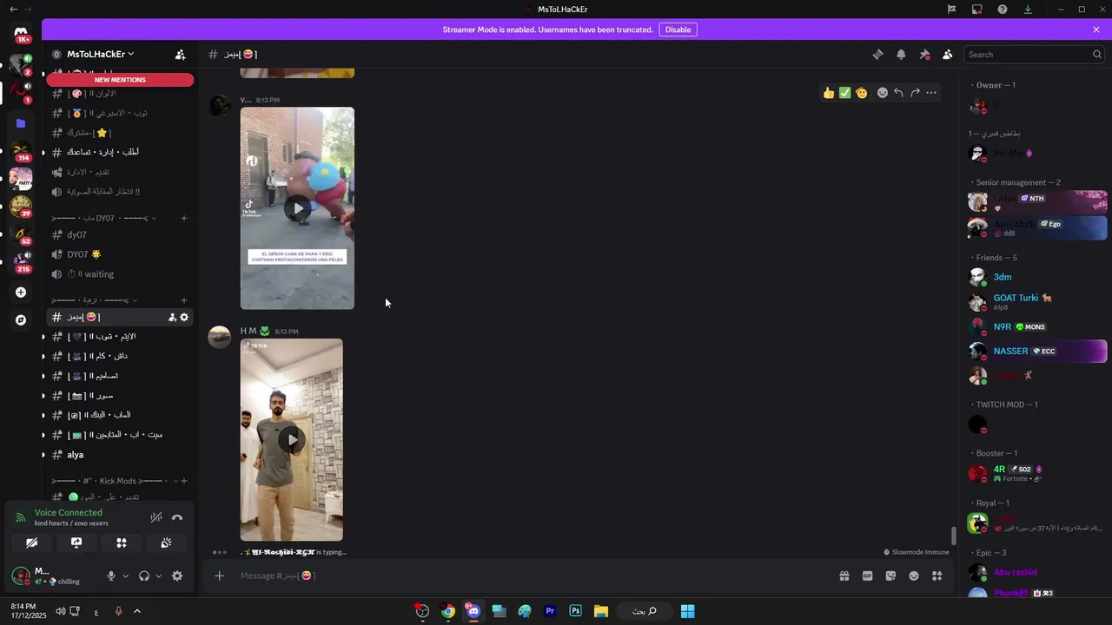Invite people to the server
1112x625 pixels.
(180, 54)
